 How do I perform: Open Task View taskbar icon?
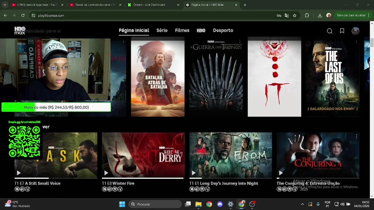(x=188, y=204)
